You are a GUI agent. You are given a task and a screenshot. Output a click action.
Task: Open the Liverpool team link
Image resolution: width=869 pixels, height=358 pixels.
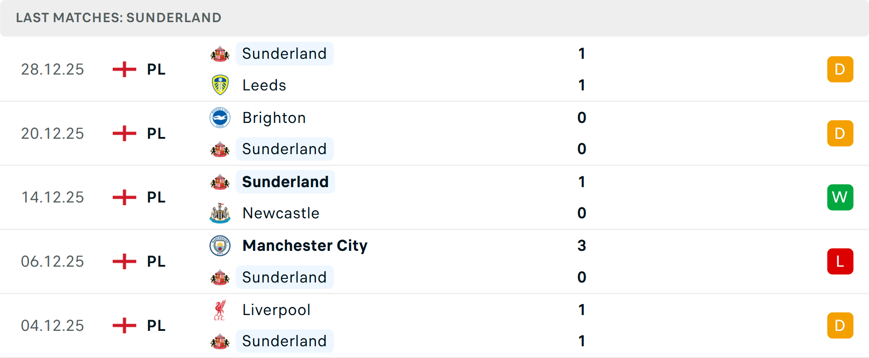pos(276,310)
